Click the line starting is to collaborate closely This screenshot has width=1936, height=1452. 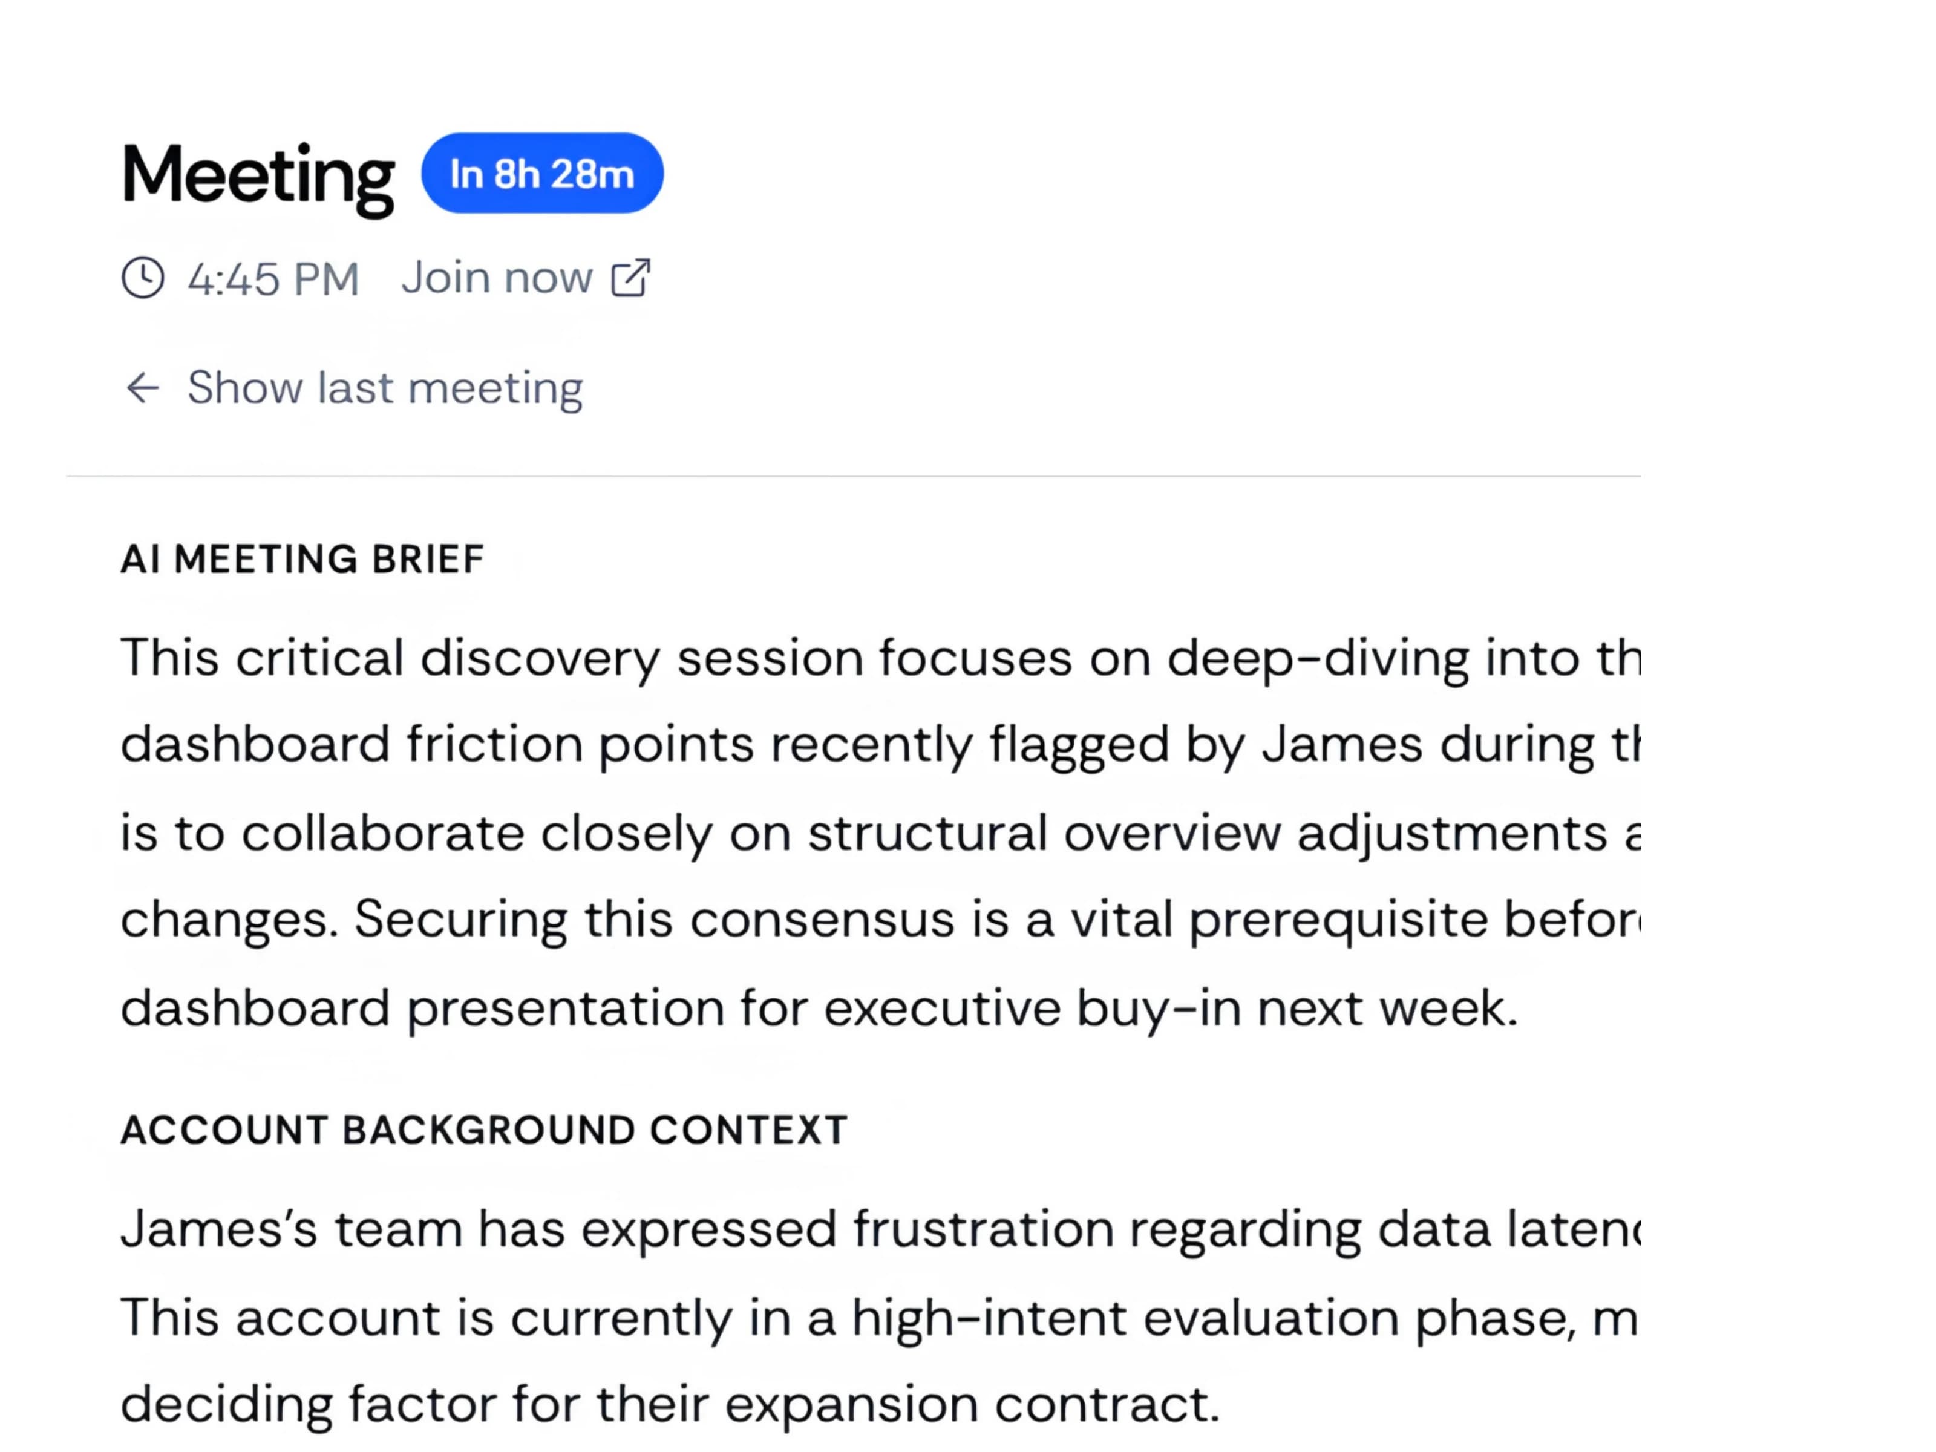coord(880,832)
